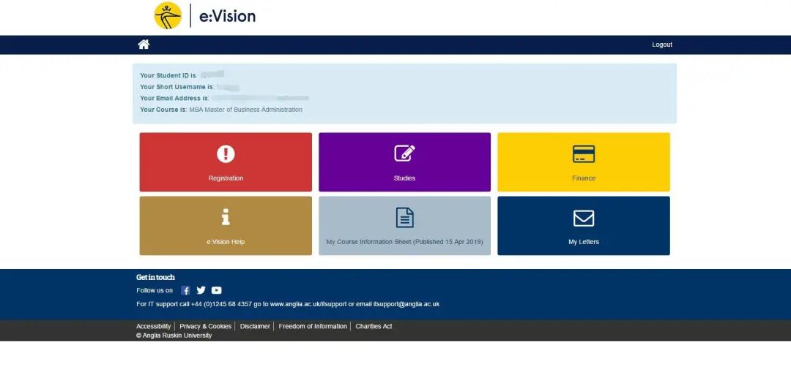View the Disclaimer footer link
The width and height of the screenshot is (791, 383).
click(x=255, y=326)
